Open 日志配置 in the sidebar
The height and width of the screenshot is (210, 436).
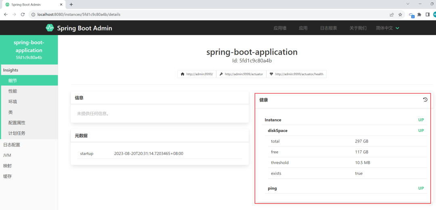(x=29, y=144)
